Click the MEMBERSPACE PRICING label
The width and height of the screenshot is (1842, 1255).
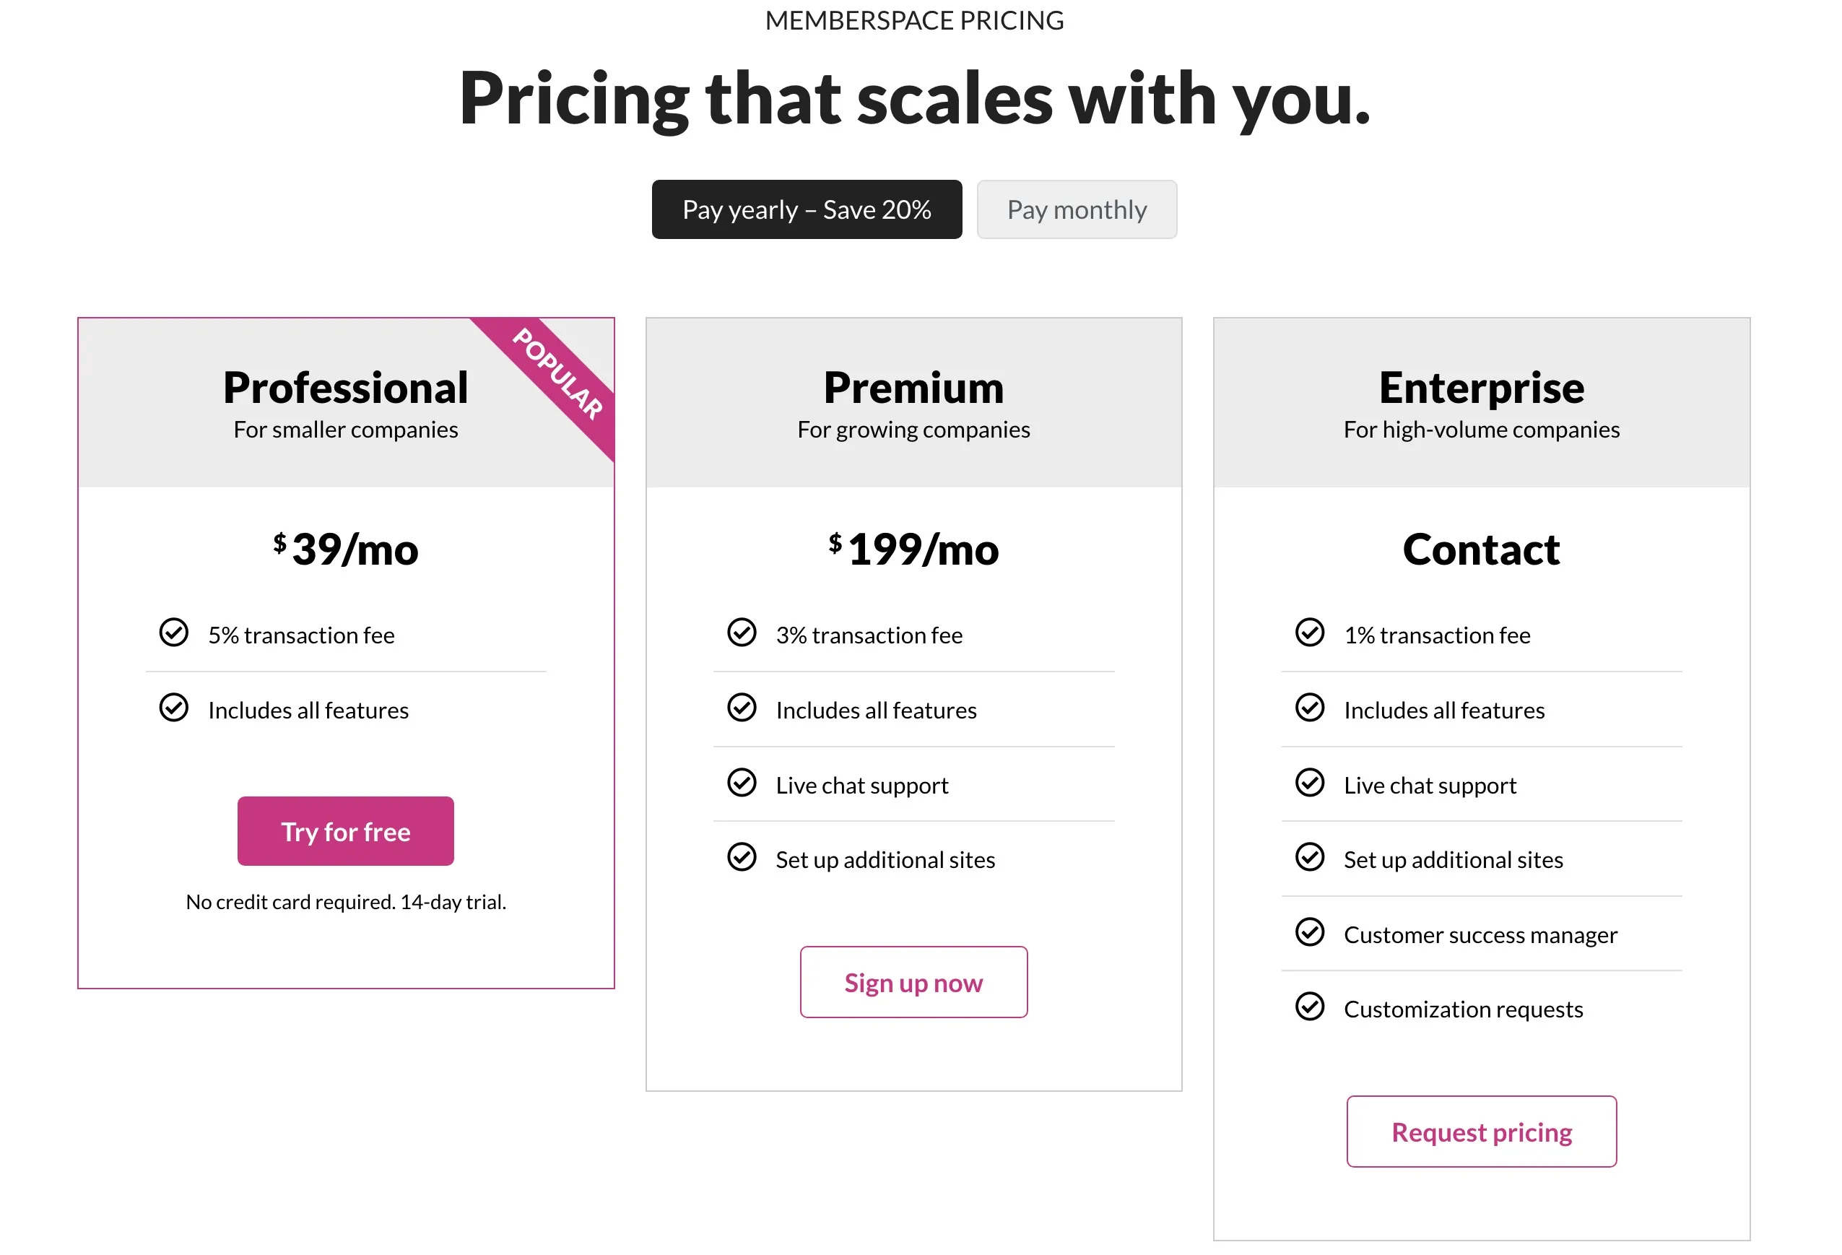coord(915,19)
